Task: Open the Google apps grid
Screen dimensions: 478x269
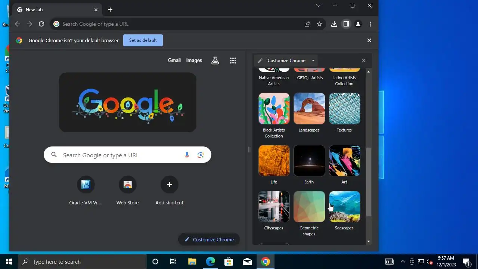Action: coord(233,61)
